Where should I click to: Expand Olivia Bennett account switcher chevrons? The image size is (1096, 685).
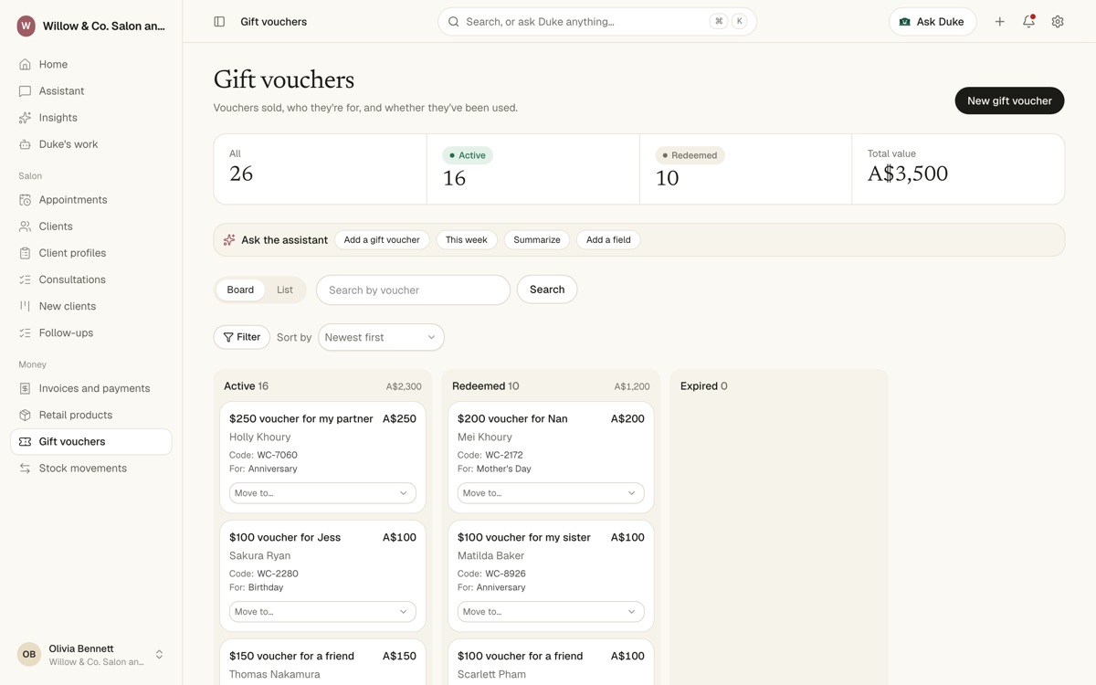click(x=159, y=654)
